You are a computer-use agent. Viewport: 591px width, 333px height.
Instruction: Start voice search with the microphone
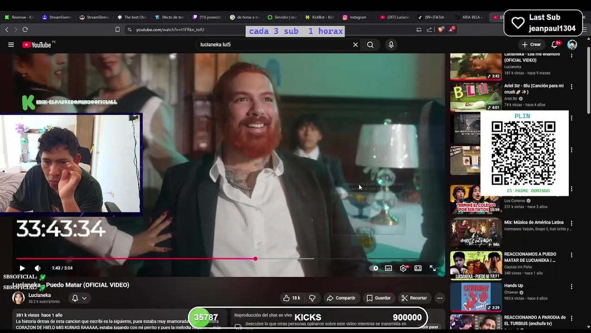click(391, 45)
